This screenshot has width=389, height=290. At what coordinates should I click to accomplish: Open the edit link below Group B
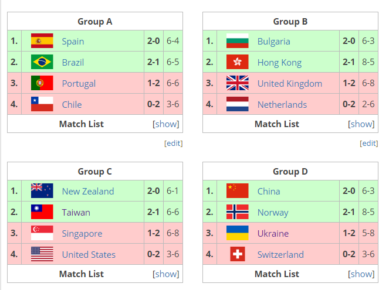[369, 143]
